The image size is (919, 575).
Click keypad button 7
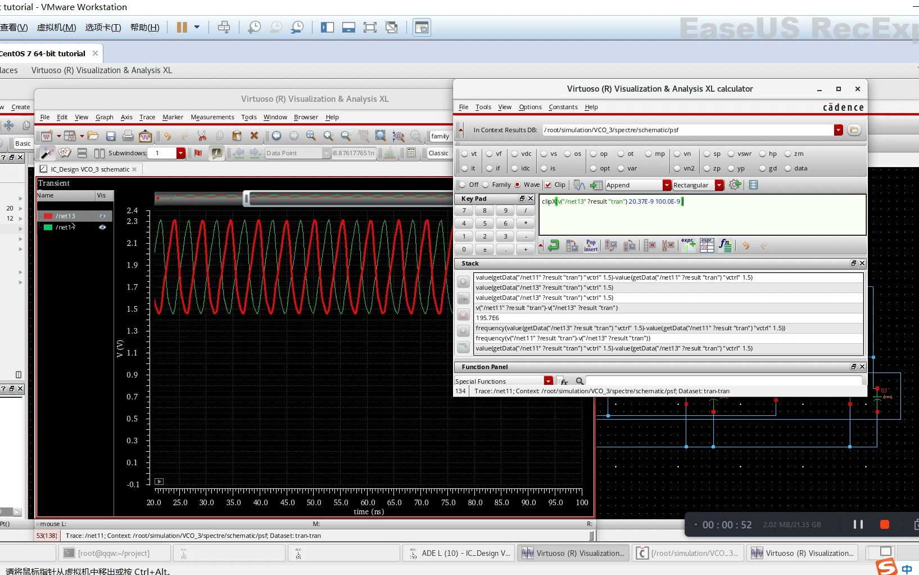tap(464, 210)
